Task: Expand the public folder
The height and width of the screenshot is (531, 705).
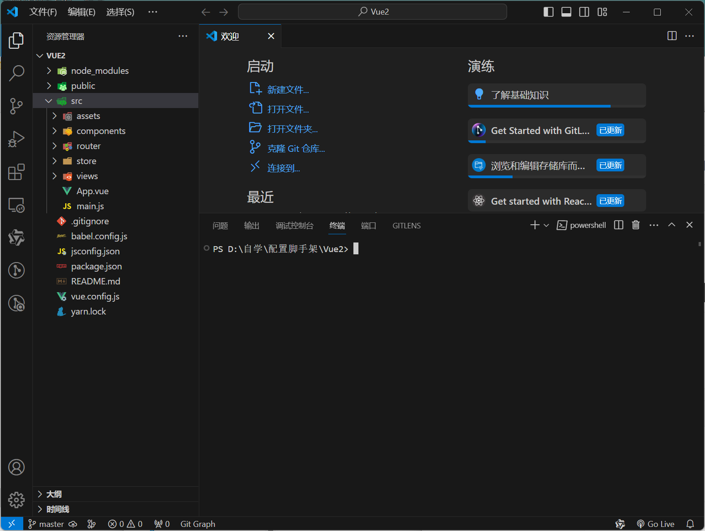Action: [116, 86]
